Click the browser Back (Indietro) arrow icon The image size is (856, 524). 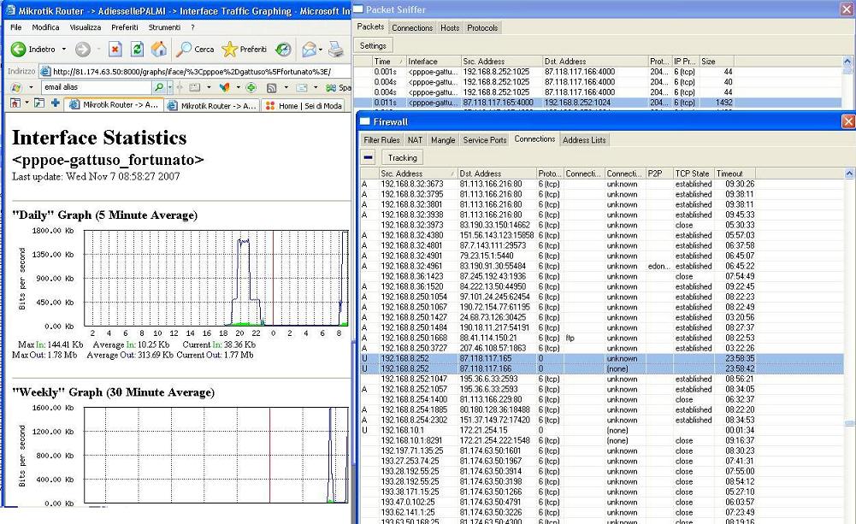[19, 50]
